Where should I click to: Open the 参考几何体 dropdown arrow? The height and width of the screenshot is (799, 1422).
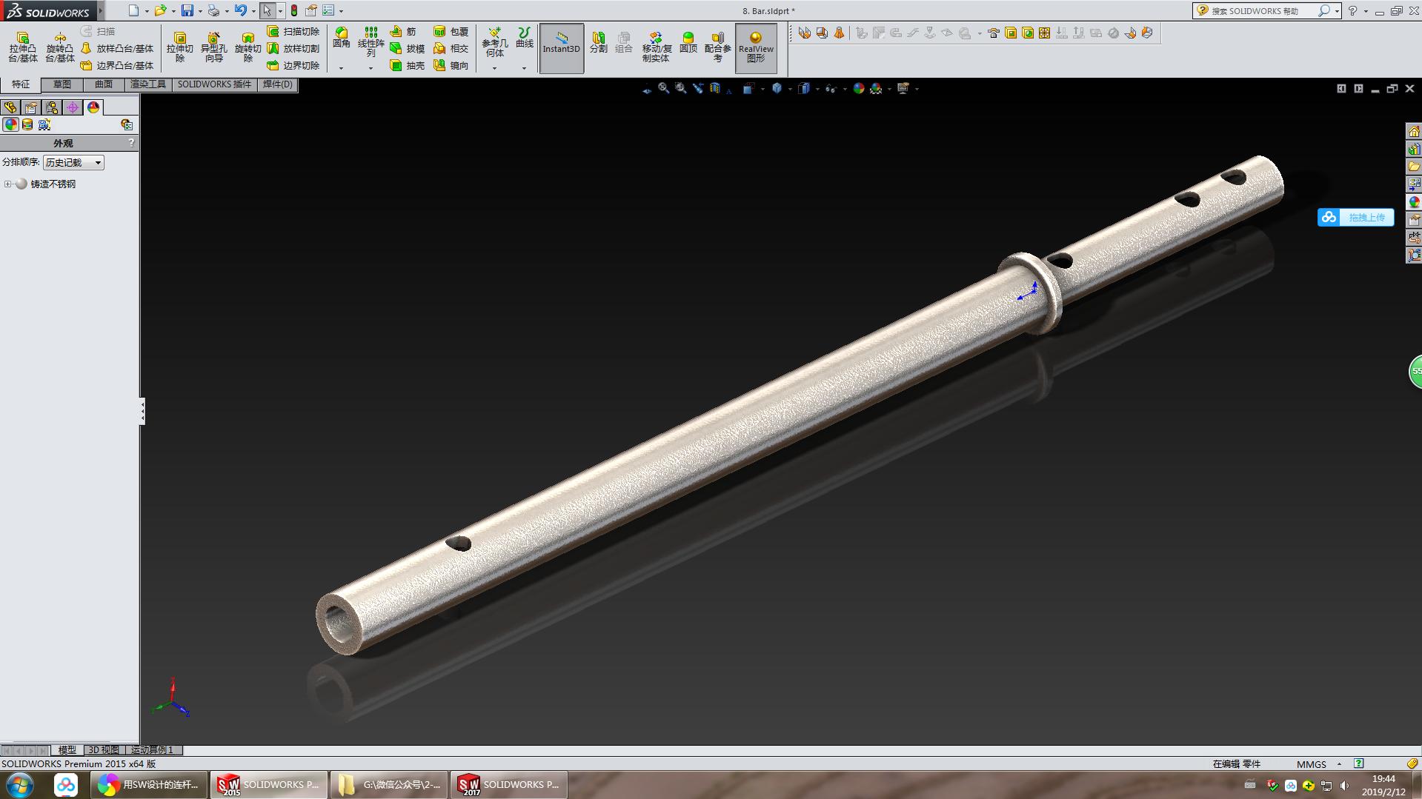(x=493, y=68)
